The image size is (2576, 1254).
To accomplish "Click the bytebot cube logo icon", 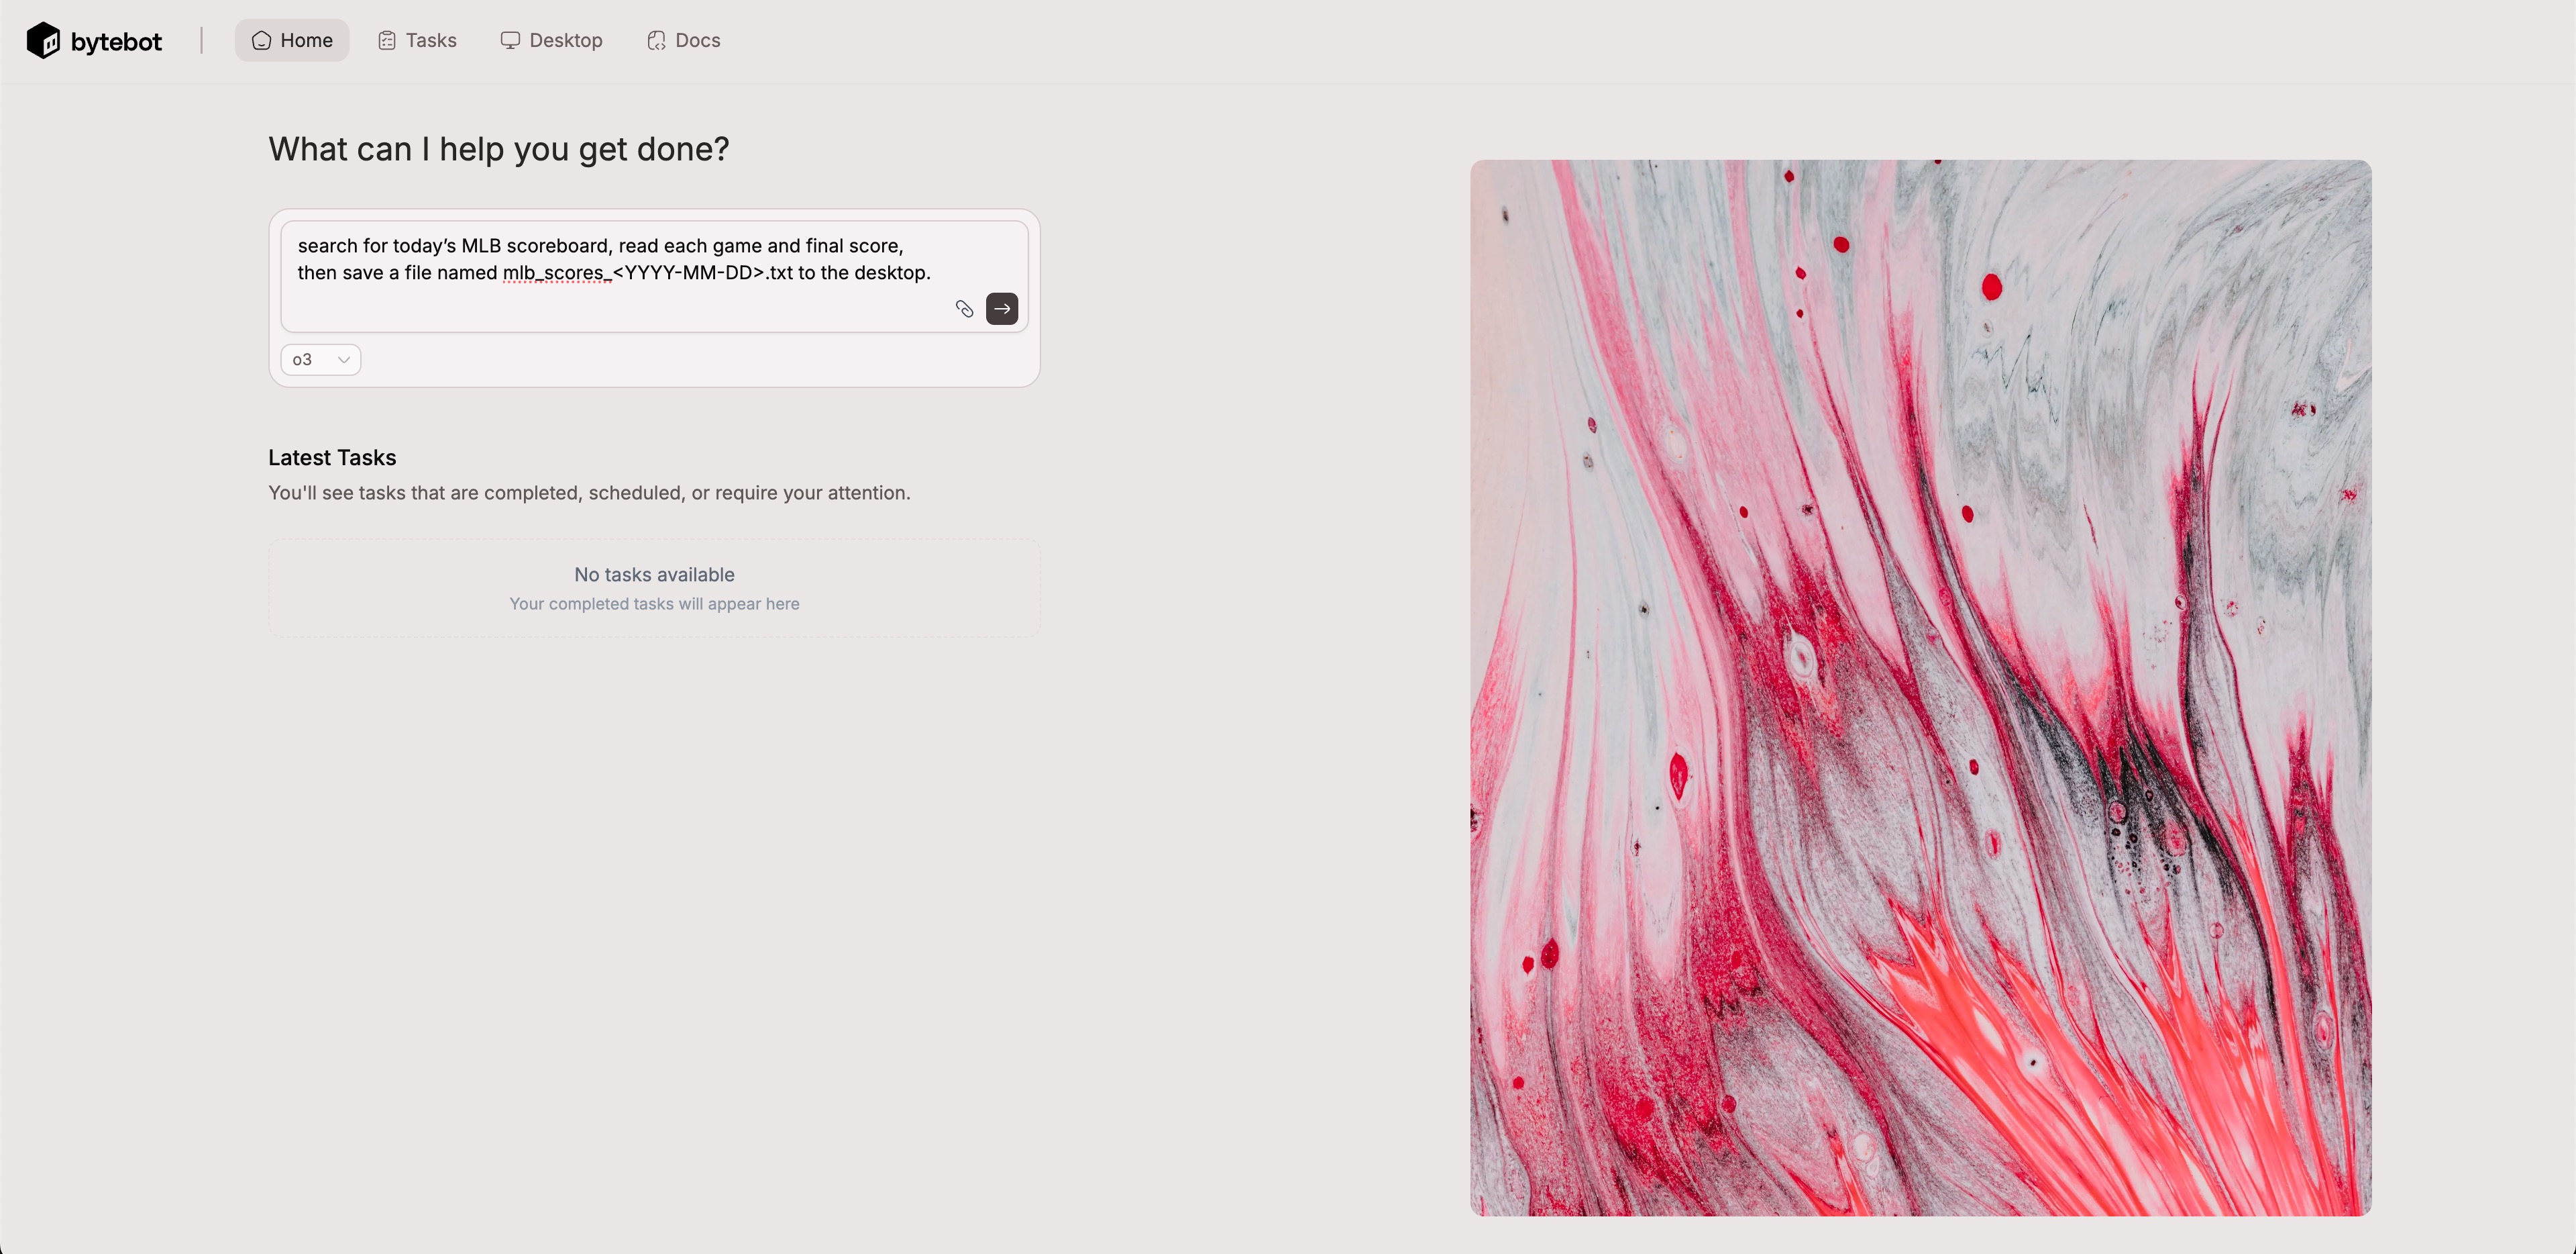I will coord(43,41).
